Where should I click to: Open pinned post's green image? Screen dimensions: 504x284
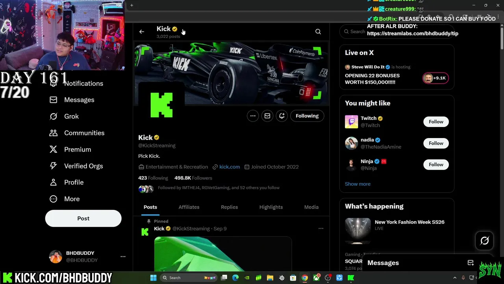pos(223,254)
